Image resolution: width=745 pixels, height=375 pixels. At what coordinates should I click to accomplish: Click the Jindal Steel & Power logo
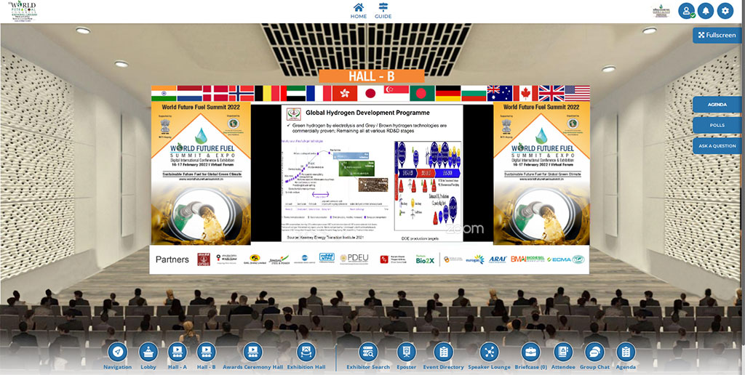click(x=279, y=259)
